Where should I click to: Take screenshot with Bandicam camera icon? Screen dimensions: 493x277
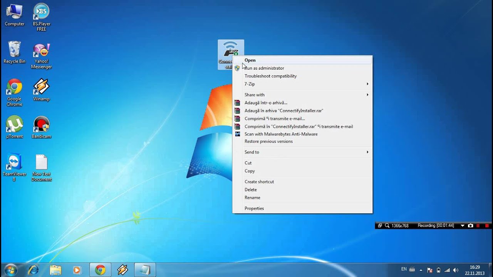(x=470, y=225)
